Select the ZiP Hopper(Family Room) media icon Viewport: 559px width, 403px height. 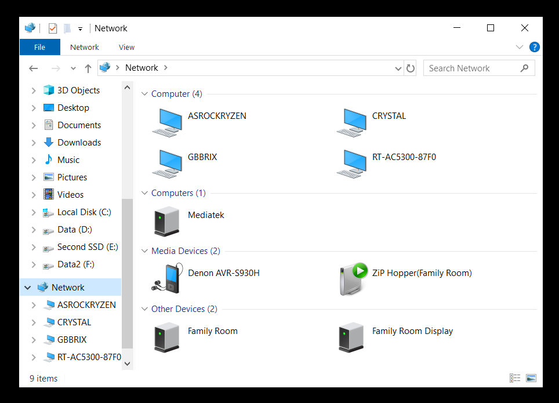pos(351,279)
